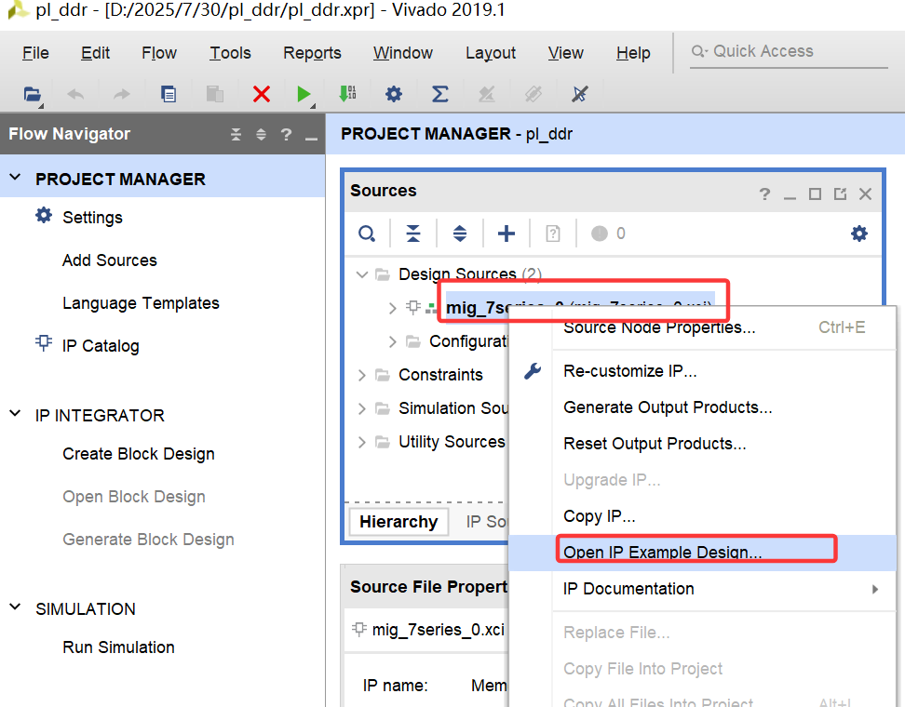Open the Flow menu
905x707 pixels.
[x=158, y=53]
